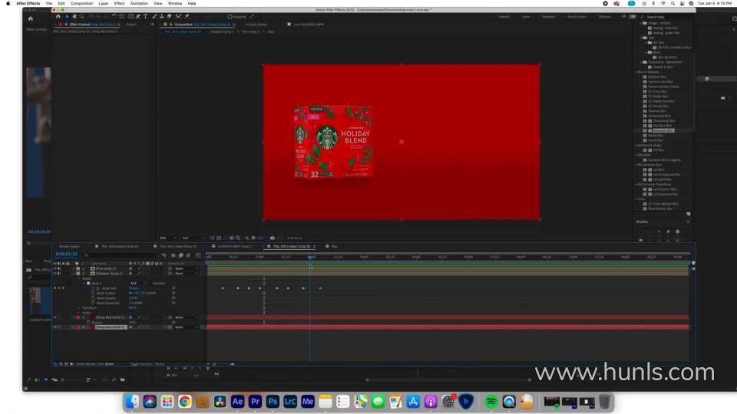Click the Mask Feather stopwatch

coord(93,293)
